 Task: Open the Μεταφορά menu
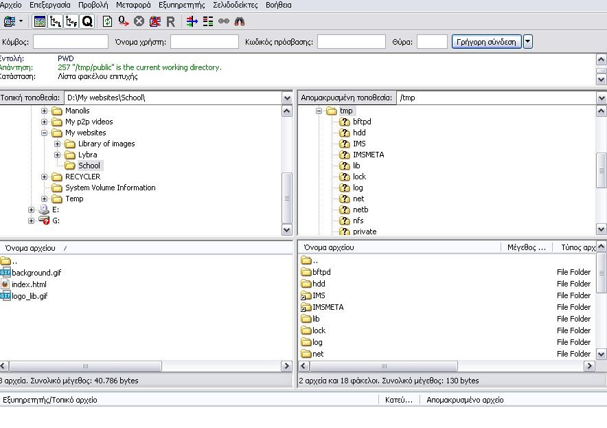(134, 5)
